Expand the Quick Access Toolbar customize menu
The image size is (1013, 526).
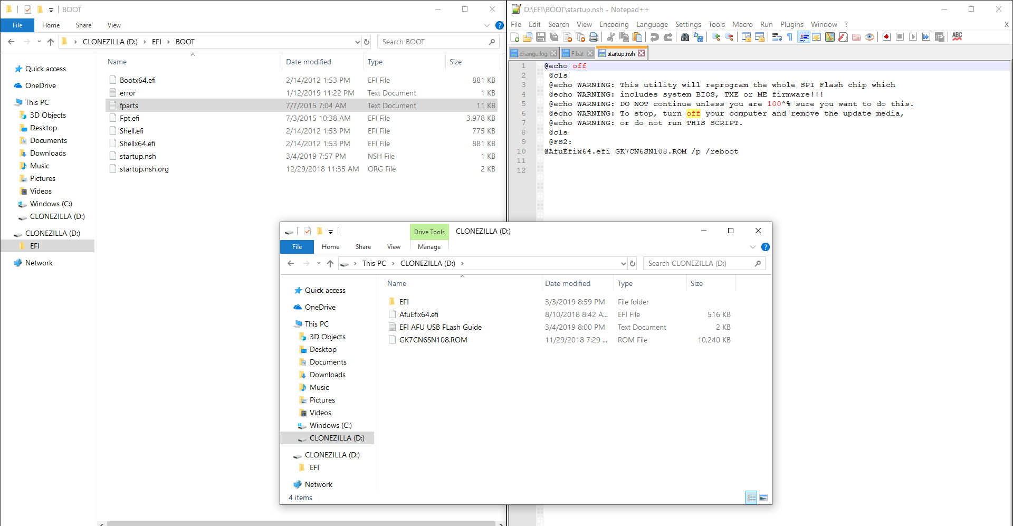[51, 9]
